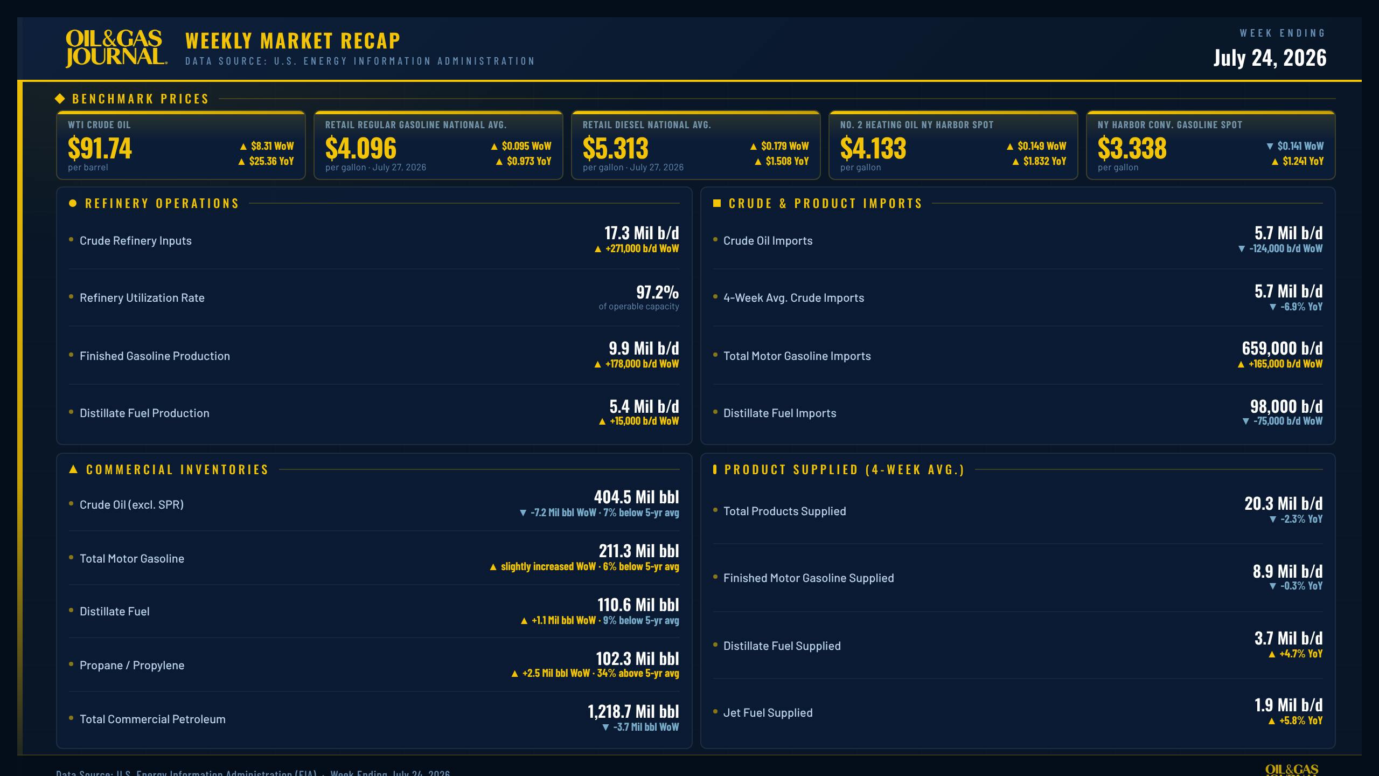This screenshot has height=776, width=1379.
Task: Select the Total Motor Gasoline inventory label
Action: tap(132, 559)
